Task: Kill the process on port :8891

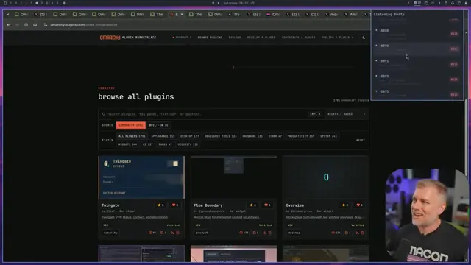Action: pyautogui.click(x=454, y=64)
